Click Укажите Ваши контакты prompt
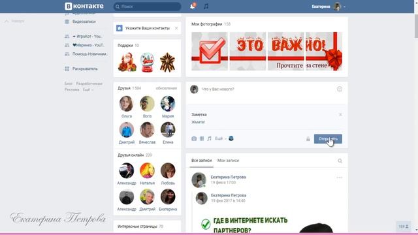This screenshot has height=235, width=418. coord(147,28)
